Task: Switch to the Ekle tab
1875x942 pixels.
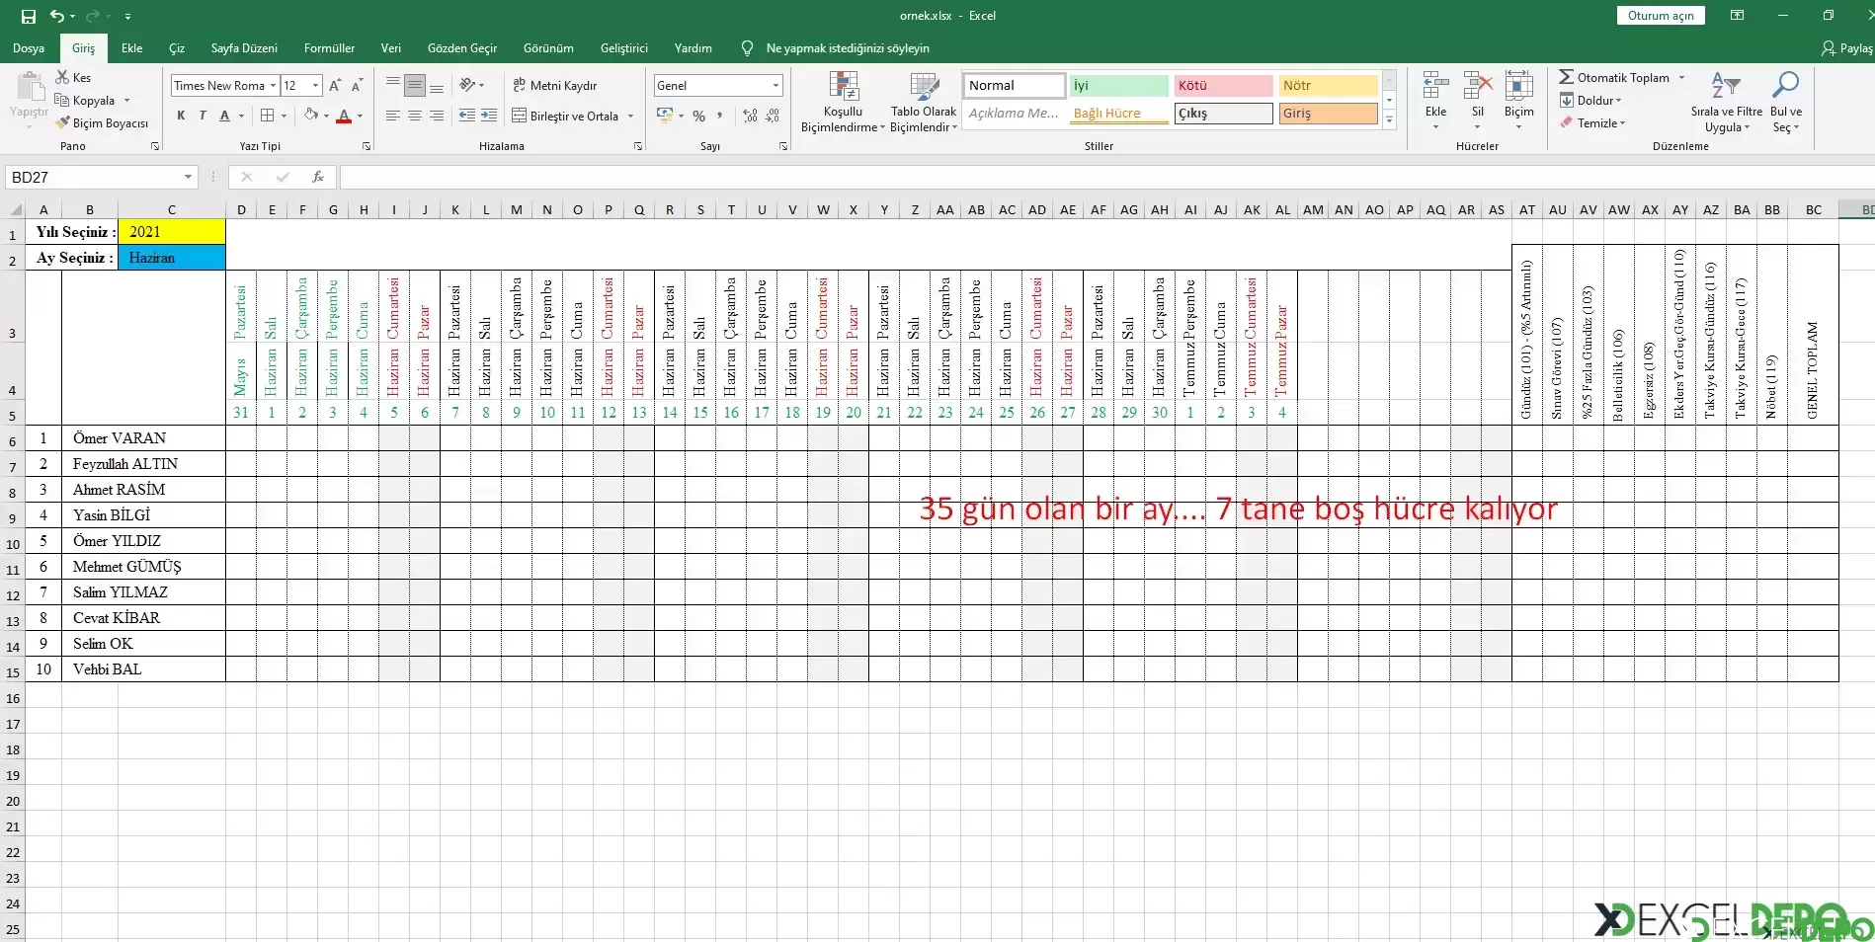Action: pyautogui.click(x=131, y=47)
